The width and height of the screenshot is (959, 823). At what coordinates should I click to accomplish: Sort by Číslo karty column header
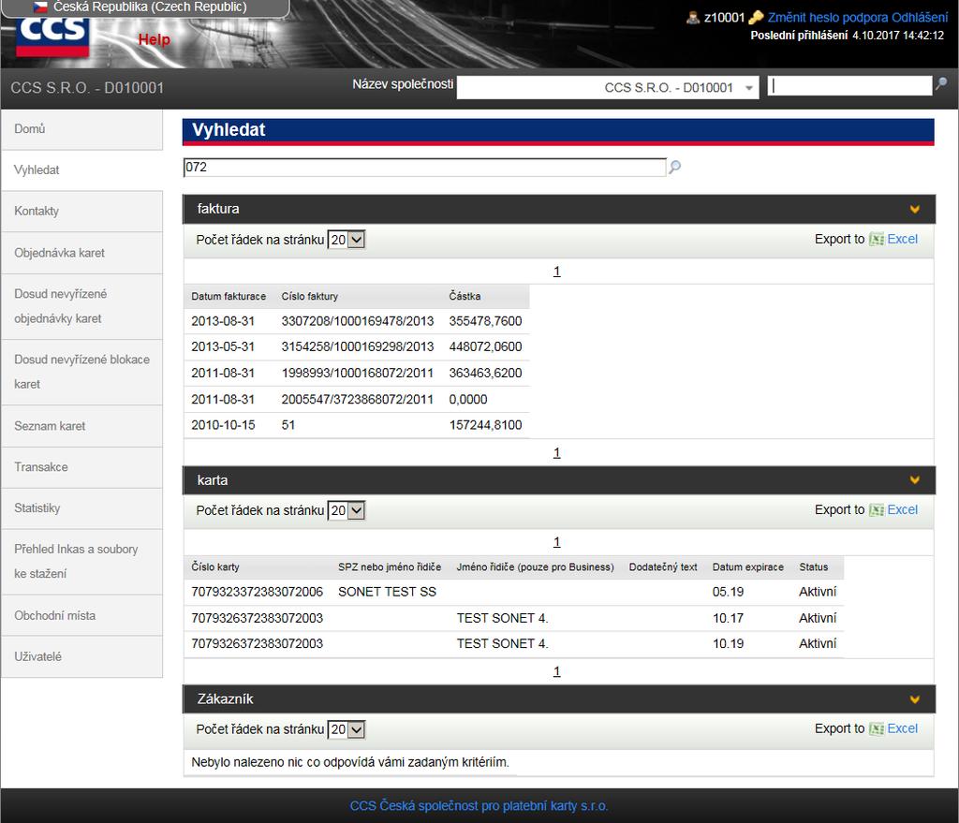coord(215,567)
